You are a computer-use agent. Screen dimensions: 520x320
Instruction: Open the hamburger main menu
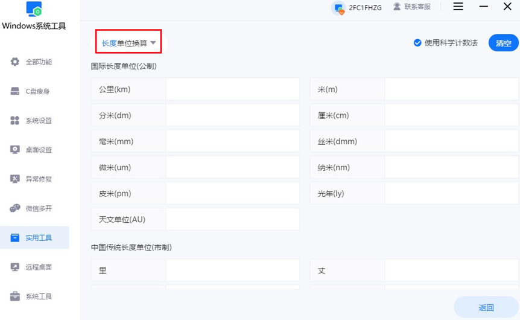(458, 6)
